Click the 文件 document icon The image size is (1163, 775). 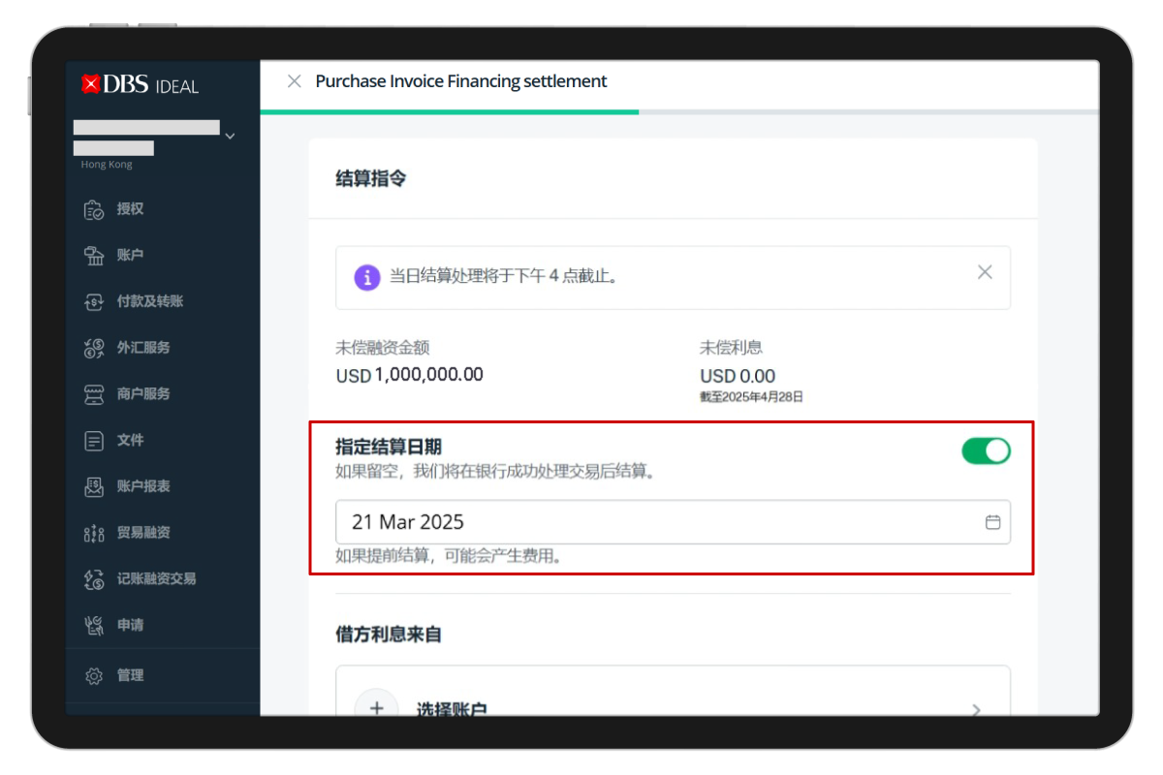[94, 441]
